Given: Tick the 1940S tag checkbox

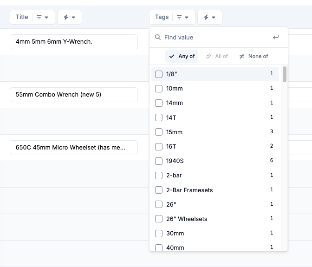Looking at the screenshot, I should pyautogui.click(x=159, y=161).
